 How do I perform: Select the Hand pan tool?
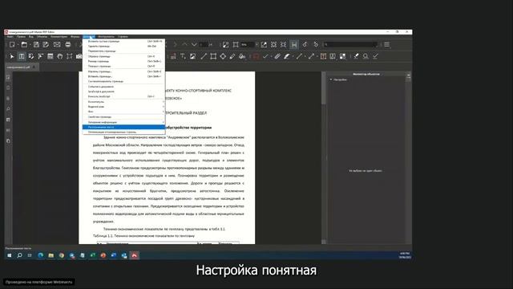(x=60, y=56)
